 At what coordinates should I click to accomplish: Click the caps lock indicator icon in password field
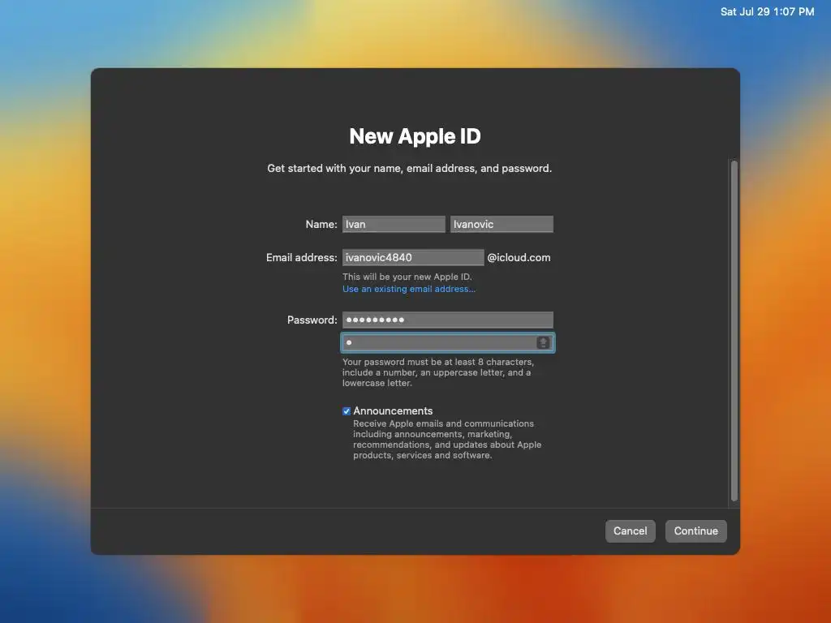(x=543, y=343)
